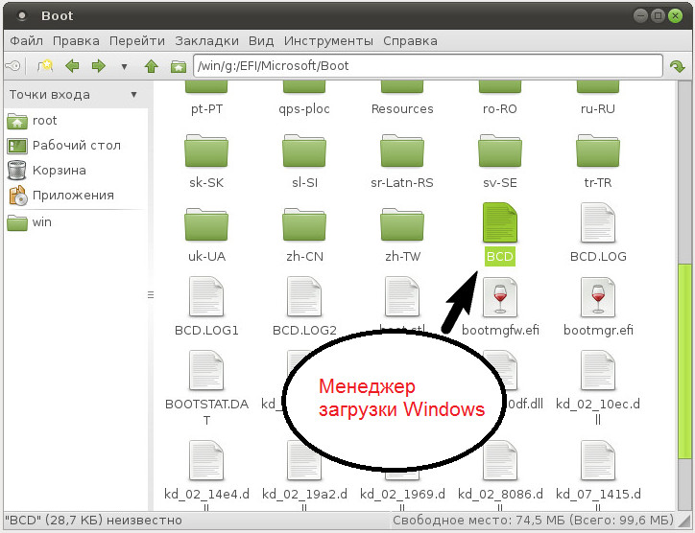Open the Файл menu

click(27, 40)
